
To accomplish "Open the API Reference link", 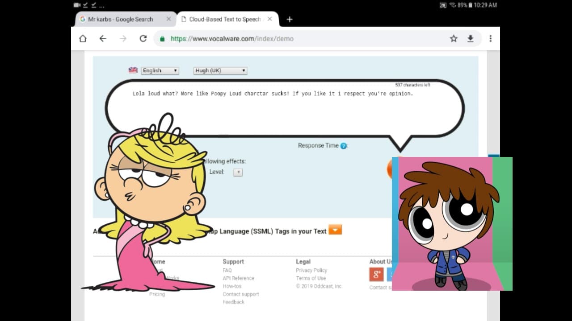I will [239, 278].
